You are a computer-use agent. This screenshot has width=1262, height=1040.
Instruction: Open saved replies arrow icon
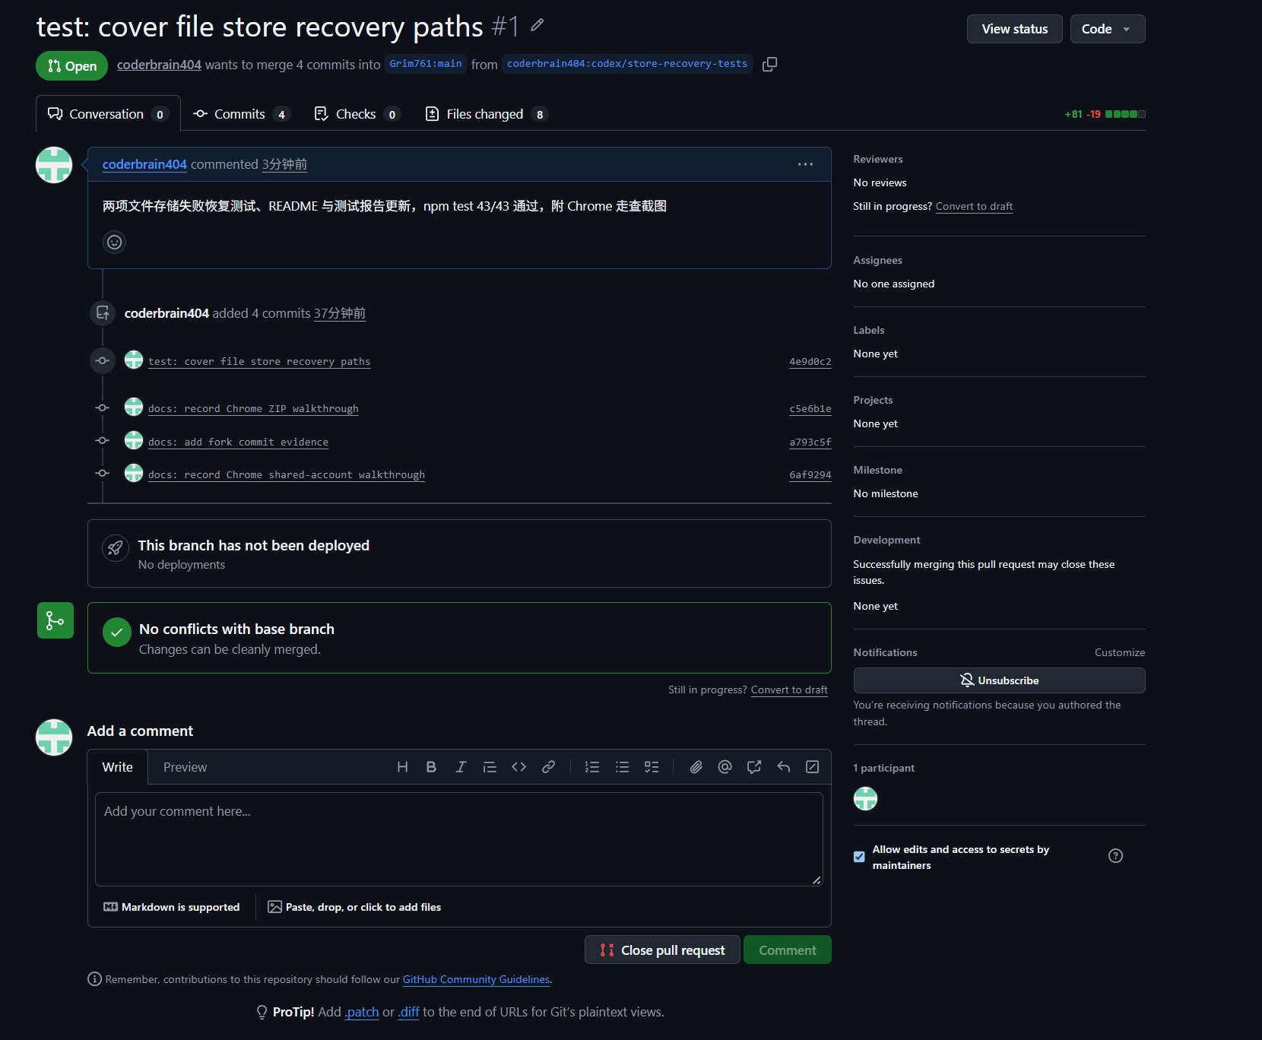[x=784, y=767]
